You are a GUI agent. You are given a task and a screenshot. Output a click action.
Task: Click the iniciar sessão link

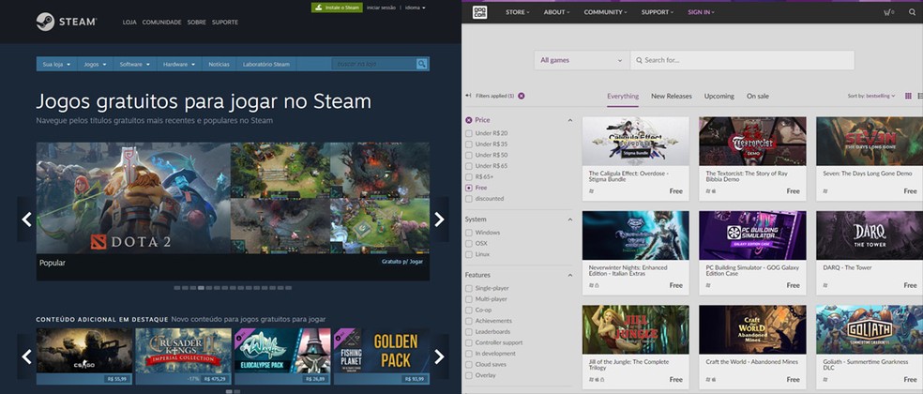click(379, 7)
